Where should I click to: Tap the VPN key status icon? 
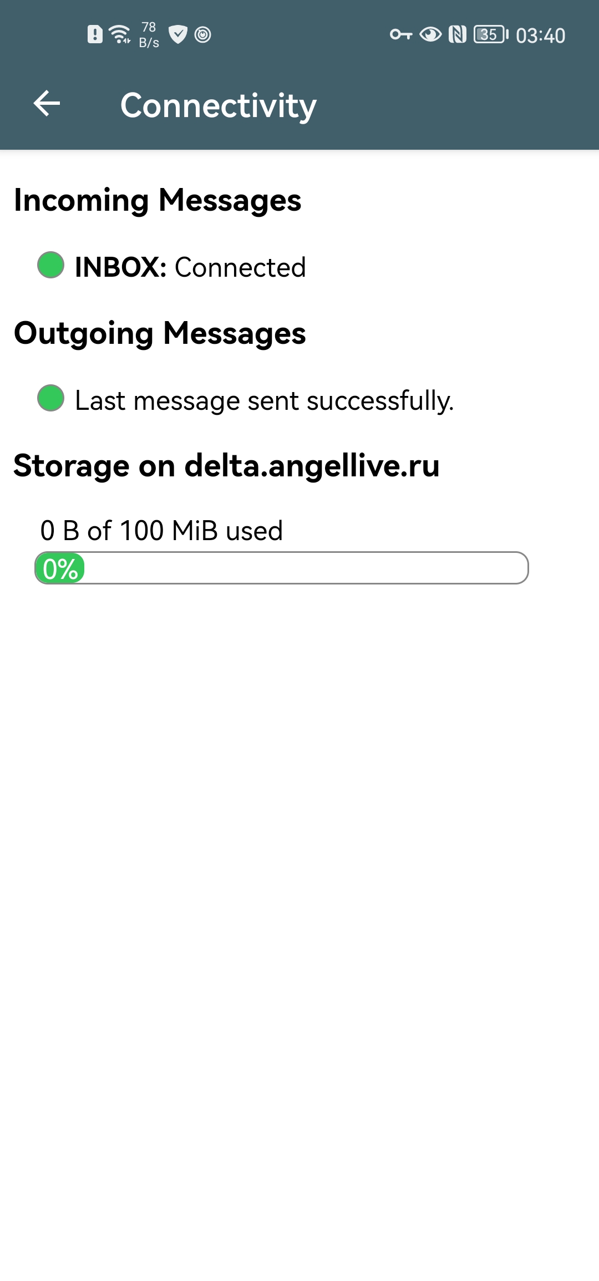(x=400, y=34)
